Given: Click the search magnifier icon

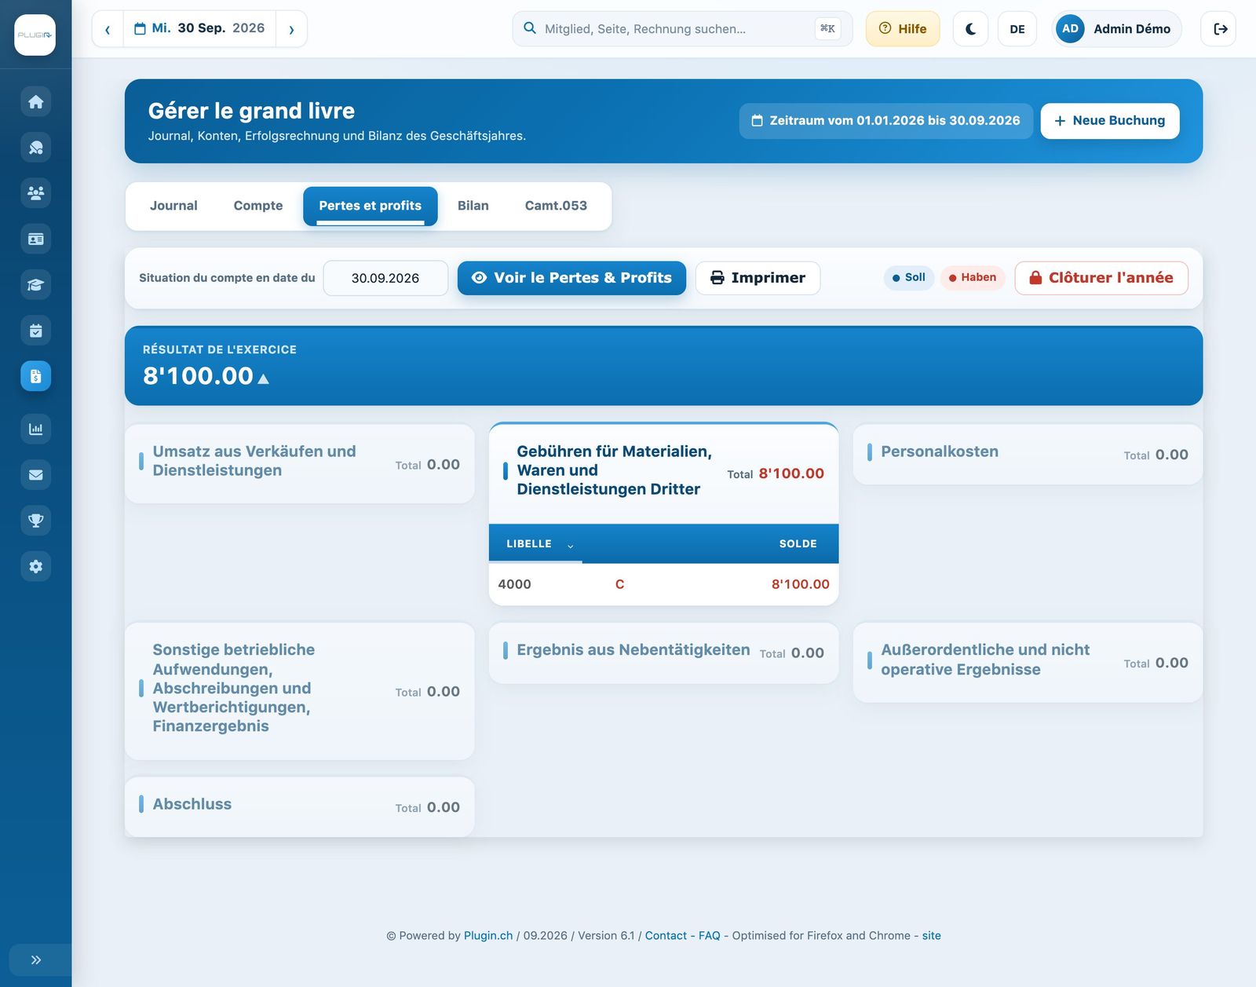Looking at the screenshot, I should click(x=530, y=28).
